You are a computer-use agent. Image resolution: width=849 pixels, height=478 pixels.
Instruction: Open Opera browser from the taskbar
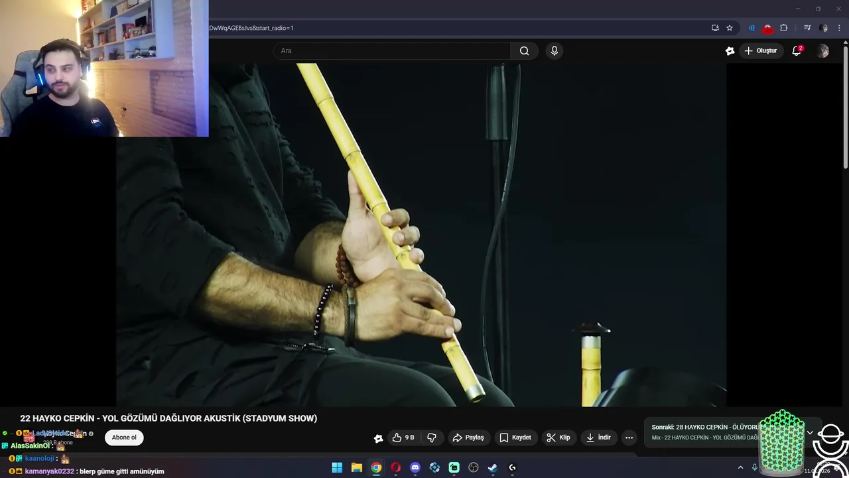[395, 467]
